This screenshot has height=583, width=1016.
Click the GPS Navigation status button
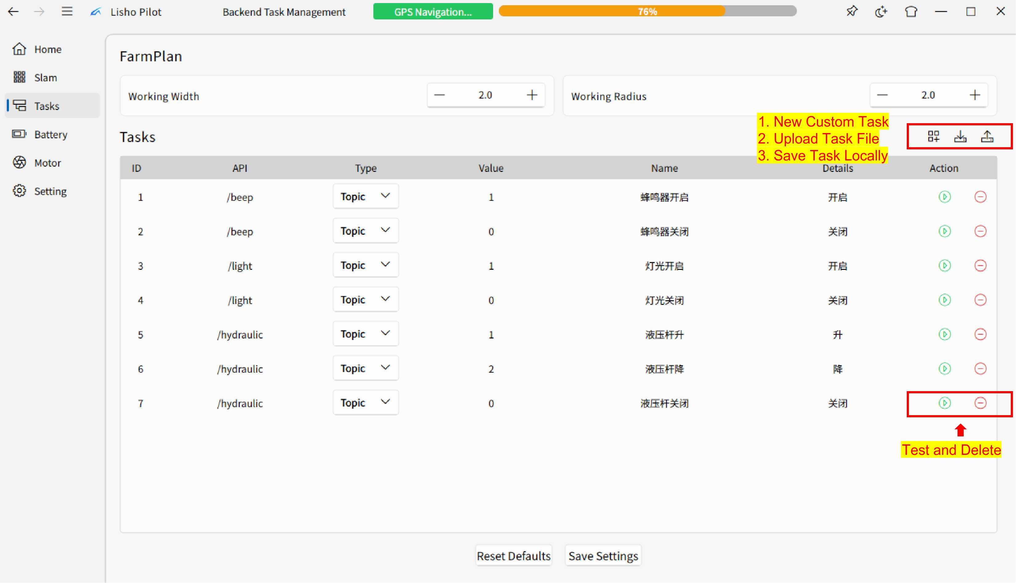(x=433, y=12)
